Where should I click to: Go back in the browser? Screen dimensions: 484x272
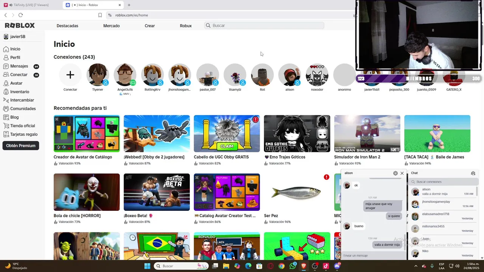[x=6, y=15]
